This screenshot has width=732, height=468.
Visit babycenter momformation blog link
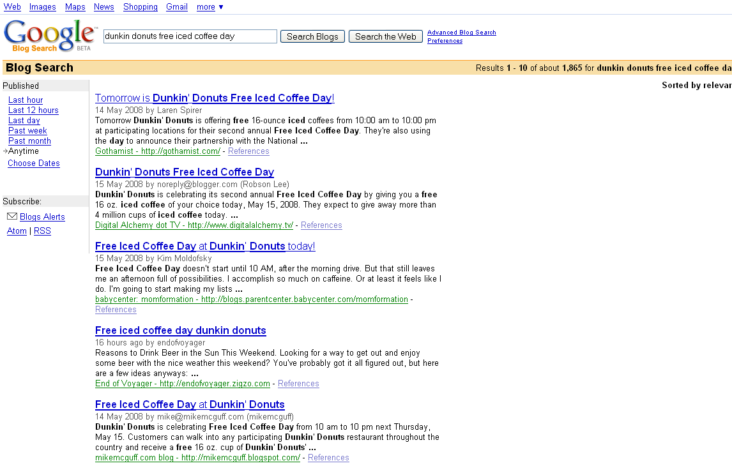[252, 299]
